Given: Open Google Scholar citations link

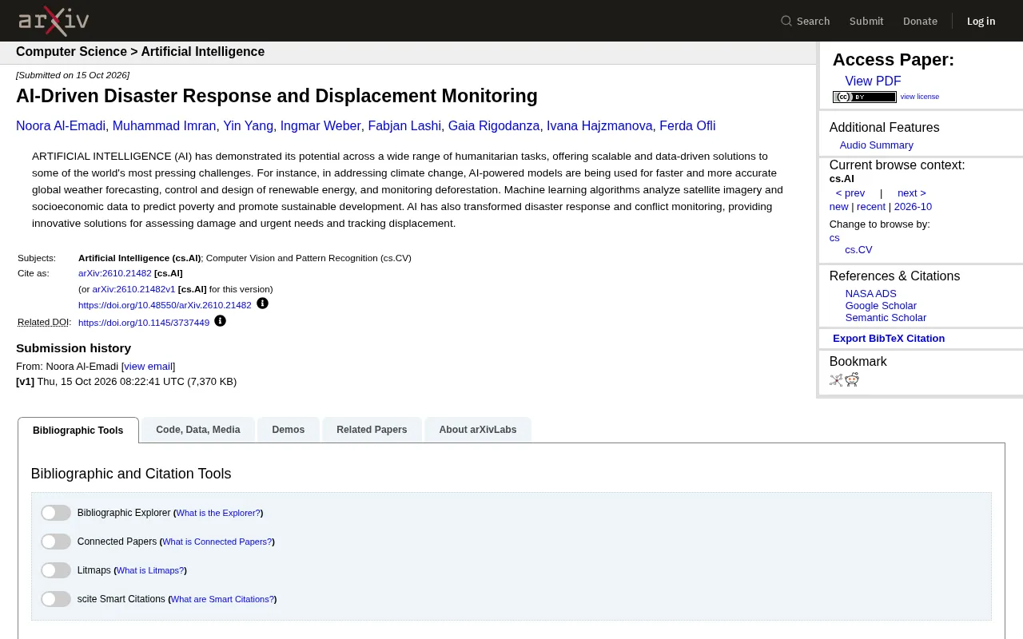Looking at the screenshot, I should [881, 306].
